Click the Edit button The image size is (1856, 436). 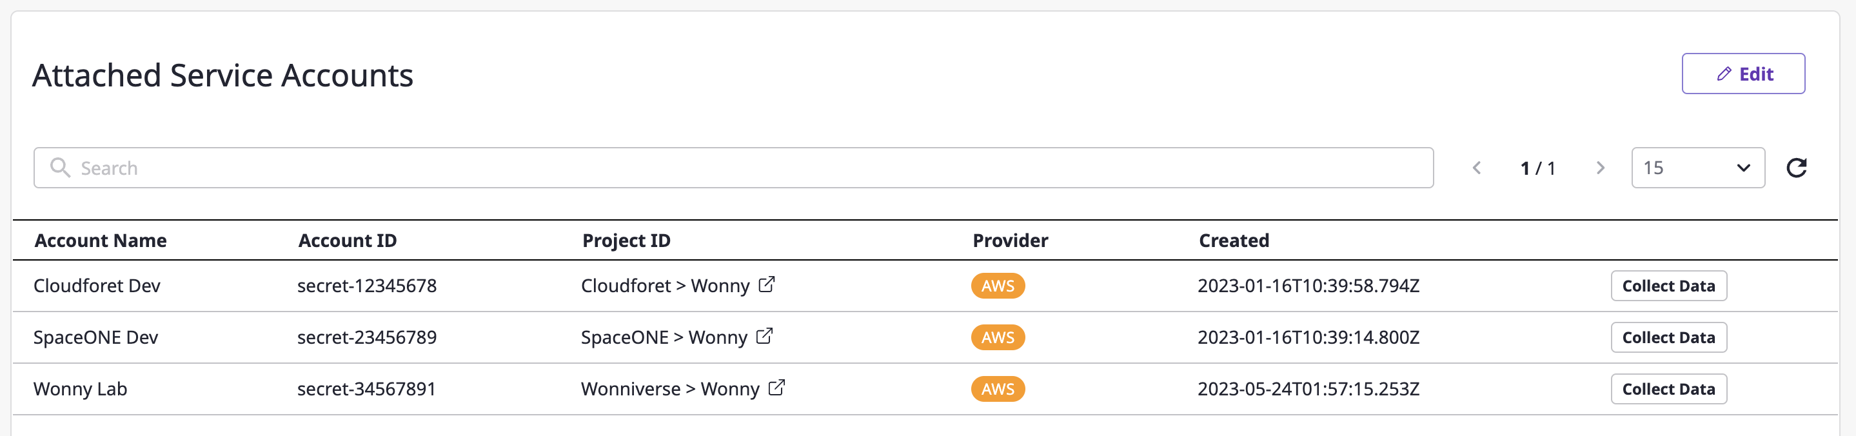click(1743, 74)
